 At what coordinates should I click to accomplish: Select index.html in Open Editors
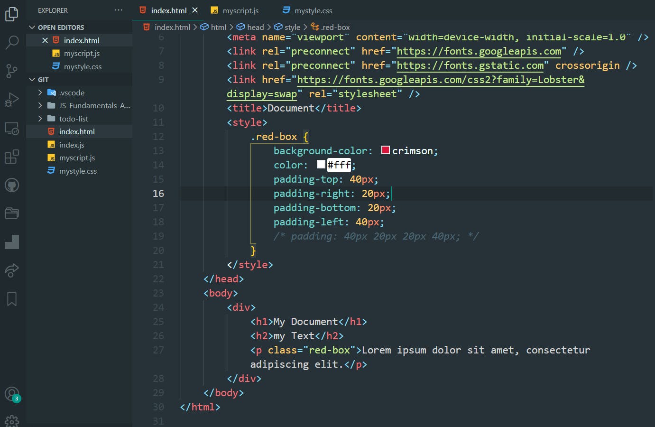click(x=79, y=40)
